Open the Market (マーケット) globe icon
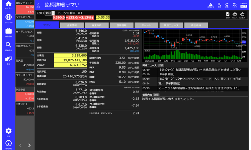This screenshot has height=150, width=251. click(x=8, y=18)
